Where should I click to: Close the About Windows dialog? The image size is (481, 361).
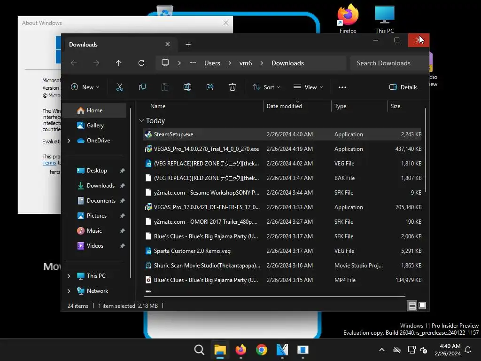pos(226,23)
